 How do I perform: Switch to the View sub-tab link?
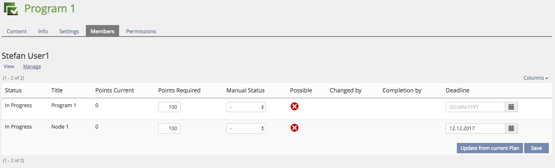[x=9, y=67]
